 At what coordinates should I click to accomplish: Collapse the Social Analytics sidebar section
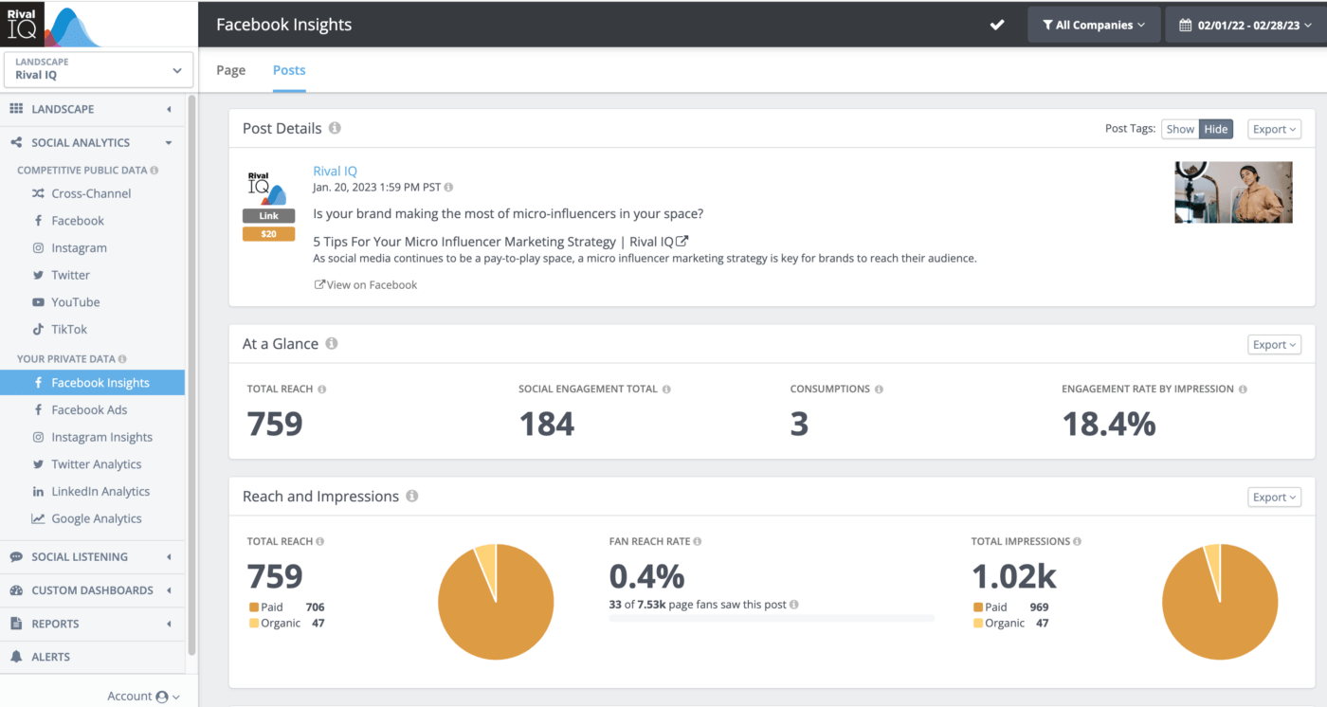coord(169,143)
